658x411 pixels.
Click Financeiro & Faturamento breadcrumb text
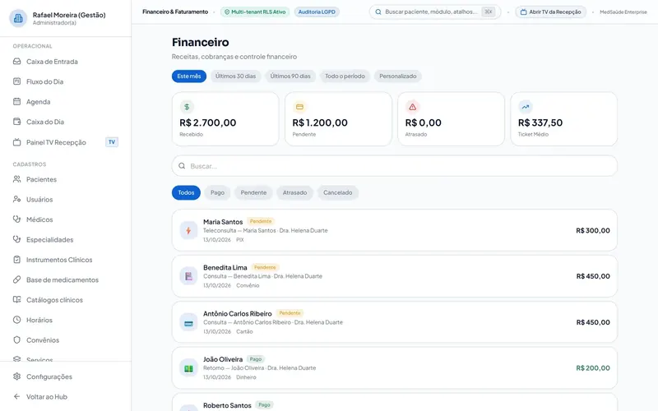click(175, 12)
